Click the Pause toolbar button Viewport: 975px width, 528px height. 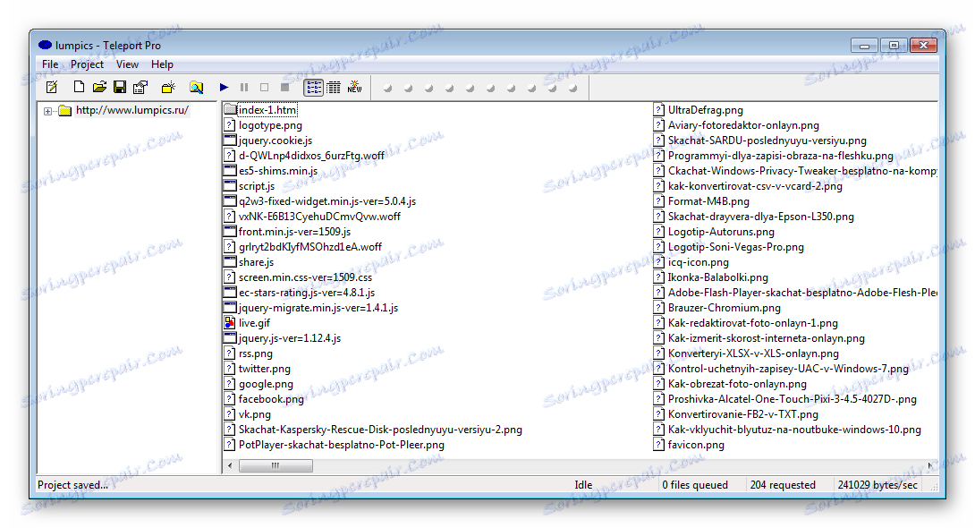coord(244,88)
